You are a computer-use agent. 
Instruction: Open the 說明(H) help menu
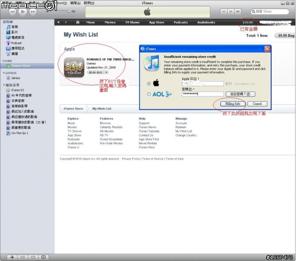[89, 3]
